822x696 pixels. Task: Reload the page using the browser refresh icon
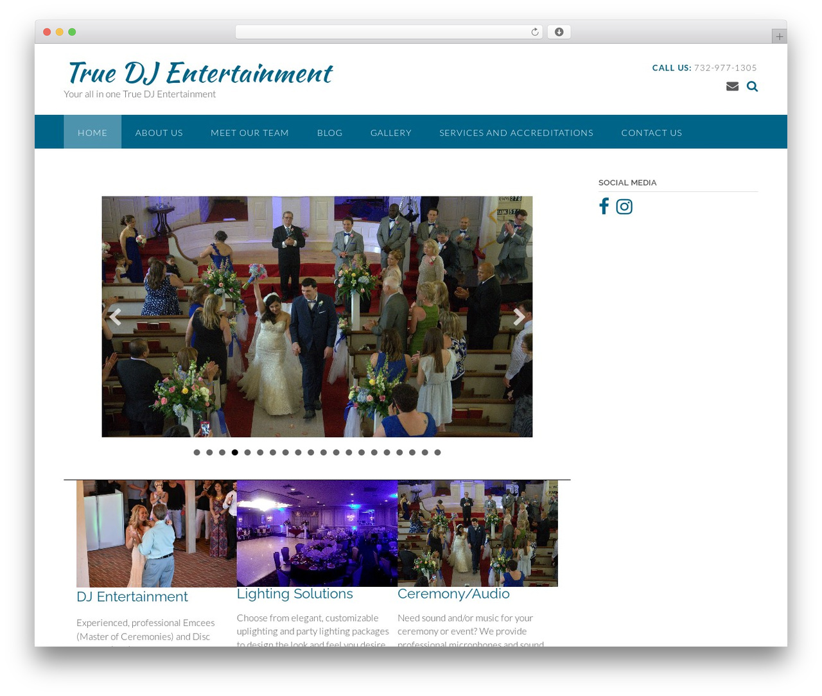535,32
